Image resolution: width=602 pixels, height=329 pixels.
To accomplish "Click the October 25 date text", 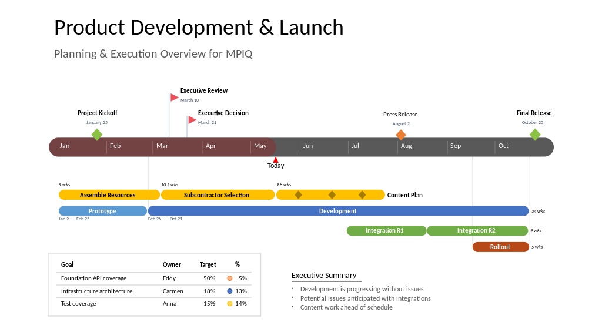I will [533, 123].
